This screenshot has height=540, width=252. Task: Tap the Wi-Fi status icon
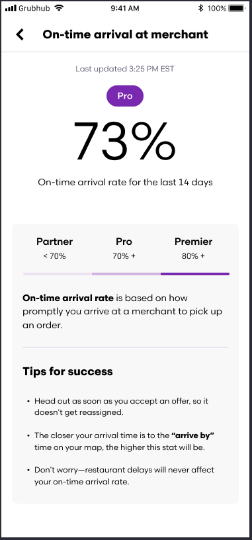coord(60,8)
